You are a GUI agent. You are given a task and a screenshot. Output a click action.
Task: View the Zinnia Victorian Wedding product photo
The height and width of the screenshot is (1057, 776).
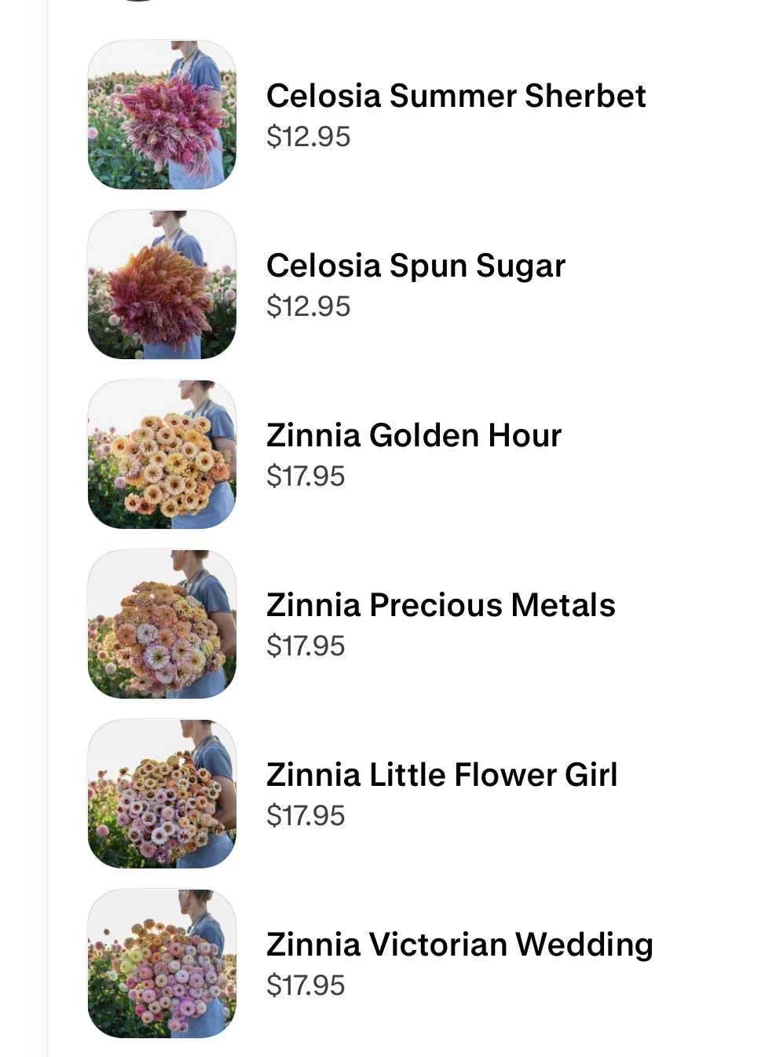[162, 963]
